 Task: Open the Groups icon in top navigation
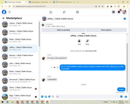77,12
